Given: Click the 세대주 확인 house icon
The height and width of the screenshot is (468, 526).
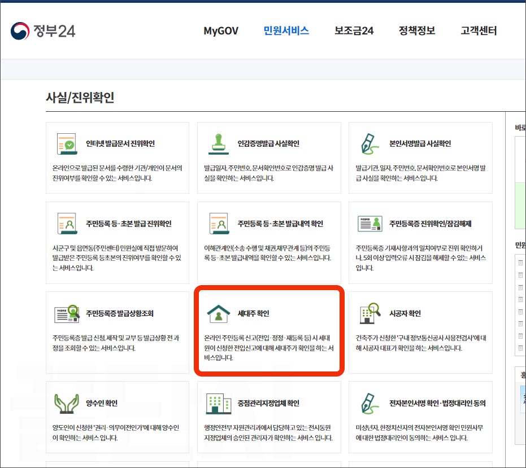Looking at the screenshot, I should pyautogui.click(x=219, y=313).
